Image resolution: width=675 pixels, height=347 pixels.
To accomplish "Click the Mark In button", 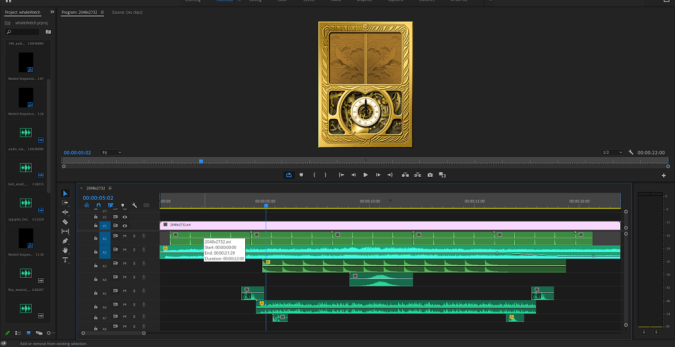I will 314,175.
